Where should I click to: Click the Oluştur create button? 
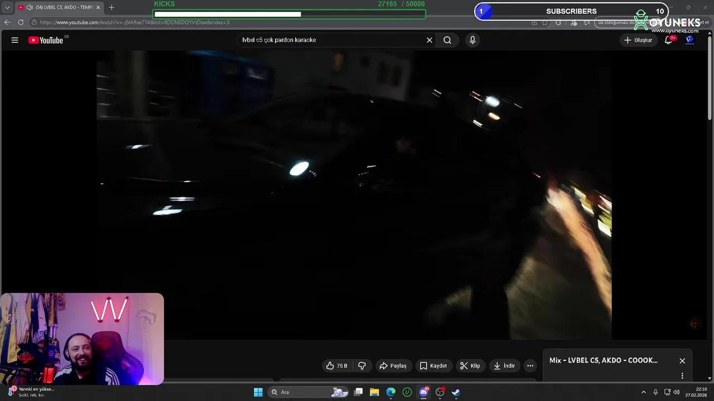tap(638, 40)
